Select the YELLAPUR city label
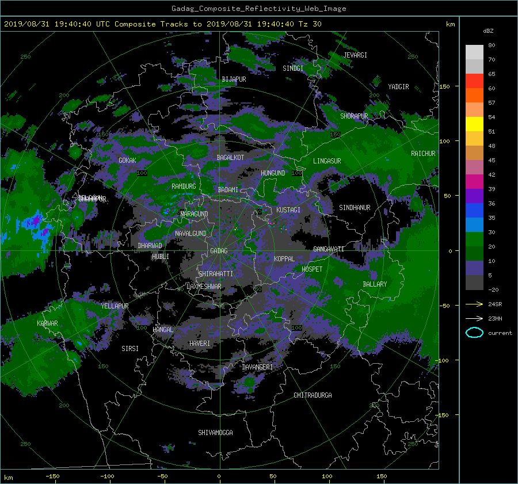Image resolution: width=518 pixels, height=484 pixels. 115,306
